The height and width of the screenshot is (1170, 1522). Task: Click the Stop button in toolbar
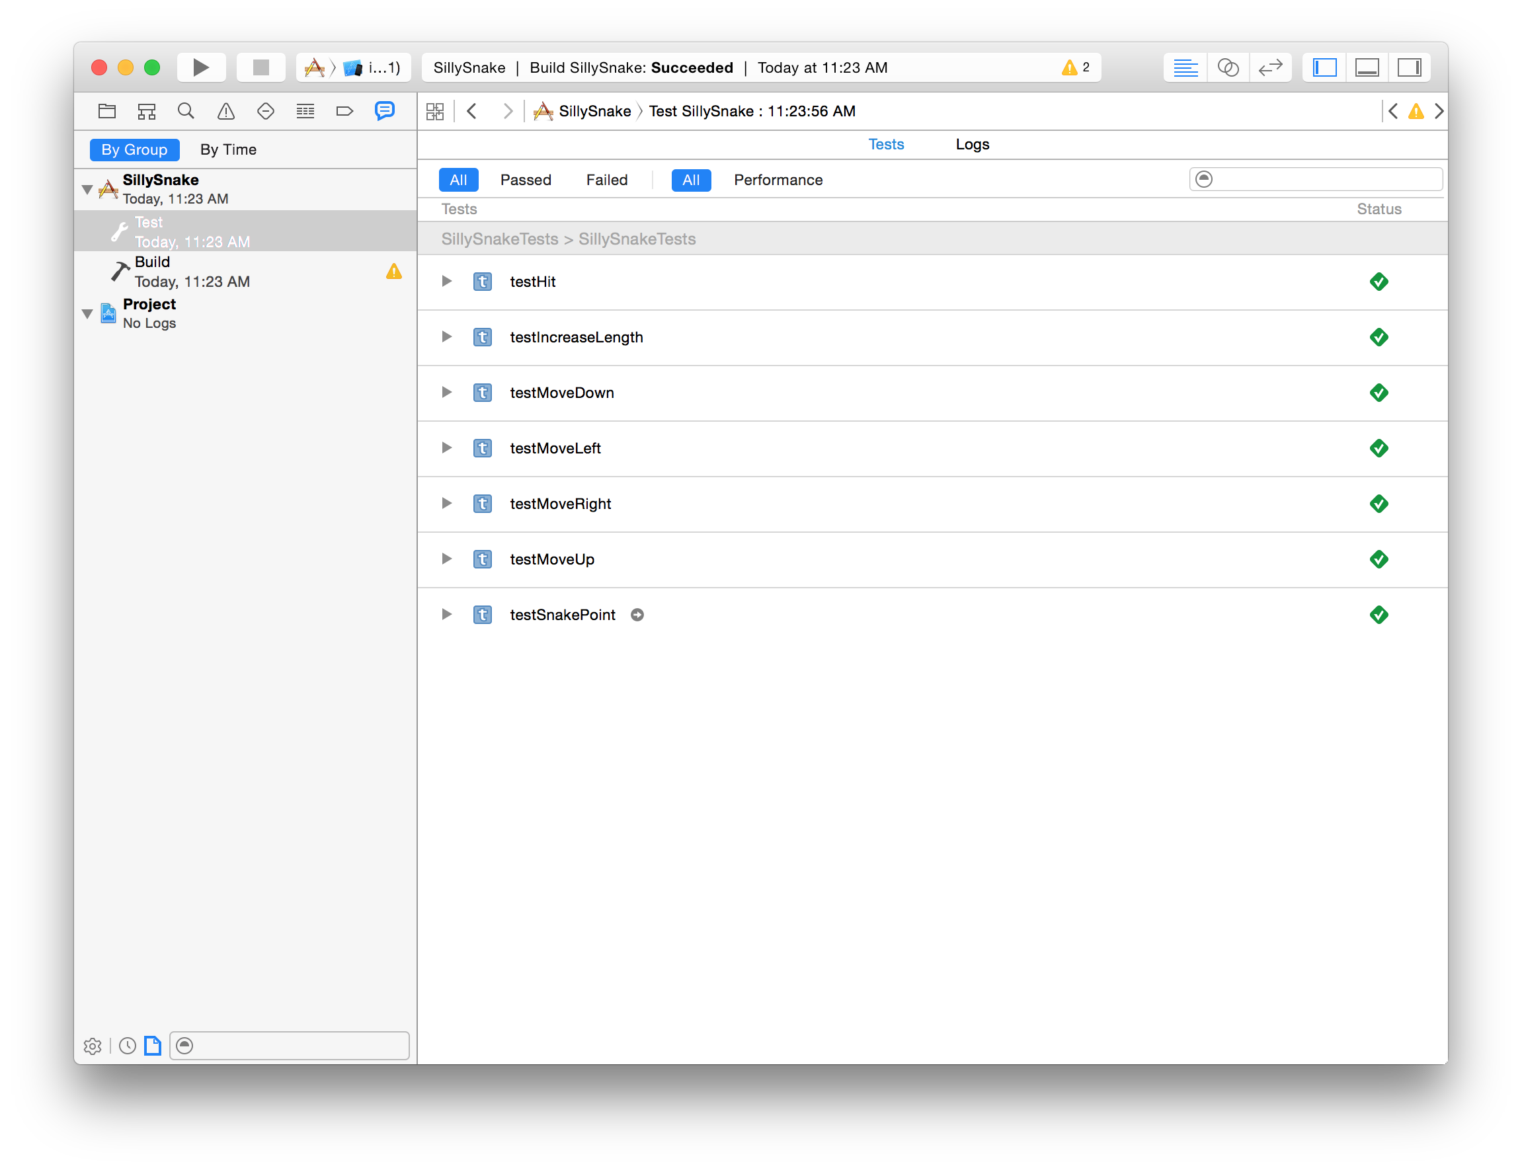[260, 67]
